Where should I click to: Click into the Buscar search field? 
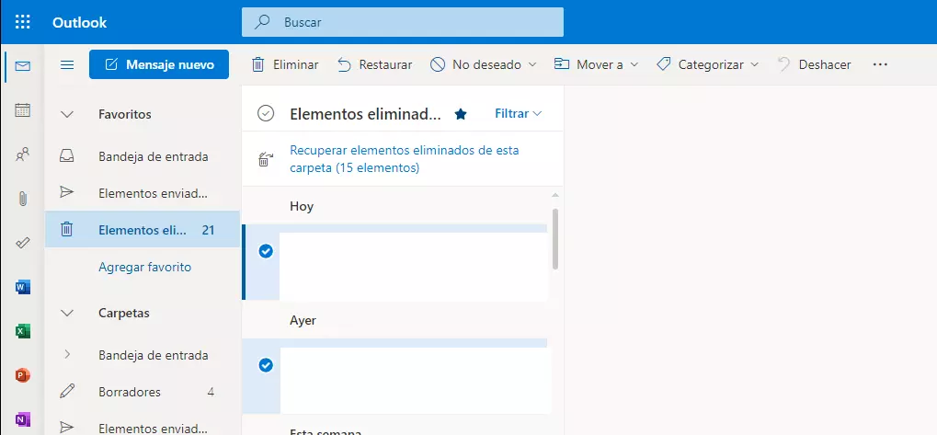pos(402,22)
